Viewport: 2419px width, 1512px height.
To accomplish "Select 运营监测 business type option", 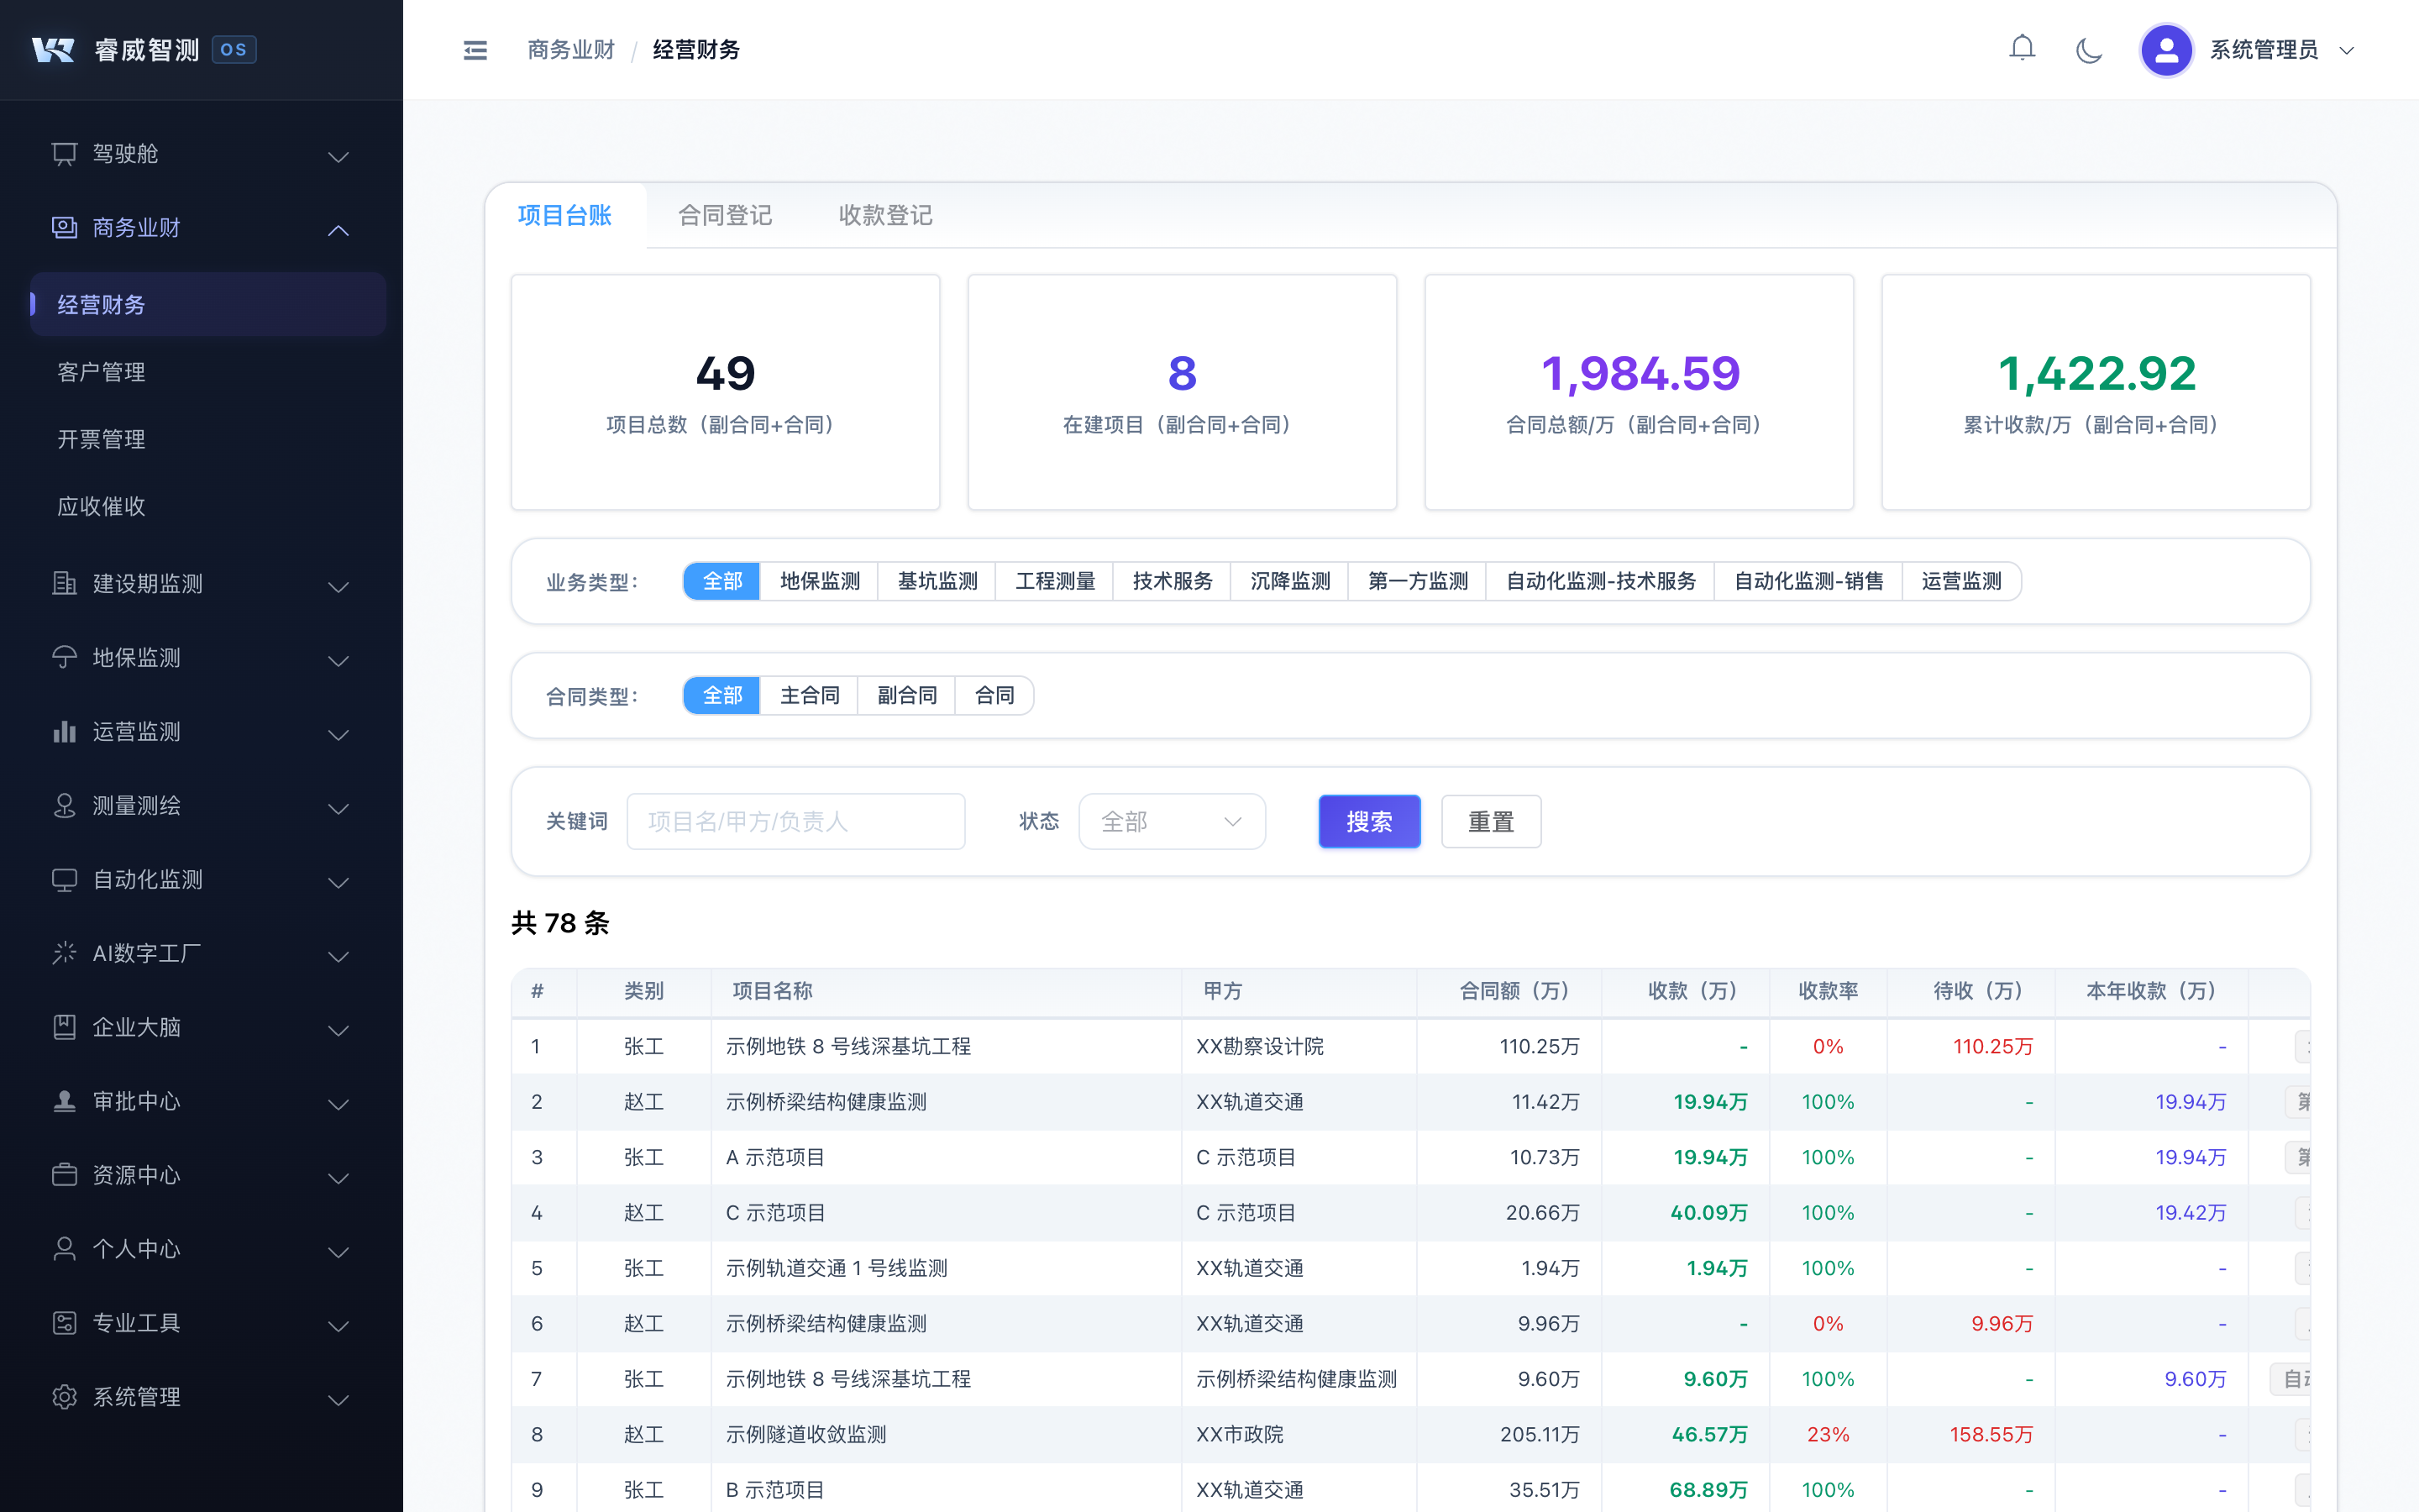I will tap(1960, 581).
